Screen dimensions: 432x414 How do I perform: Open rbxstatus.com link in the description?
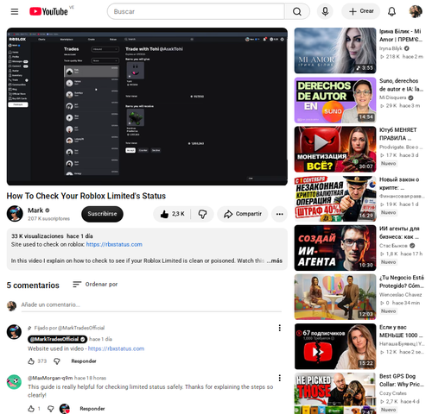114,244
